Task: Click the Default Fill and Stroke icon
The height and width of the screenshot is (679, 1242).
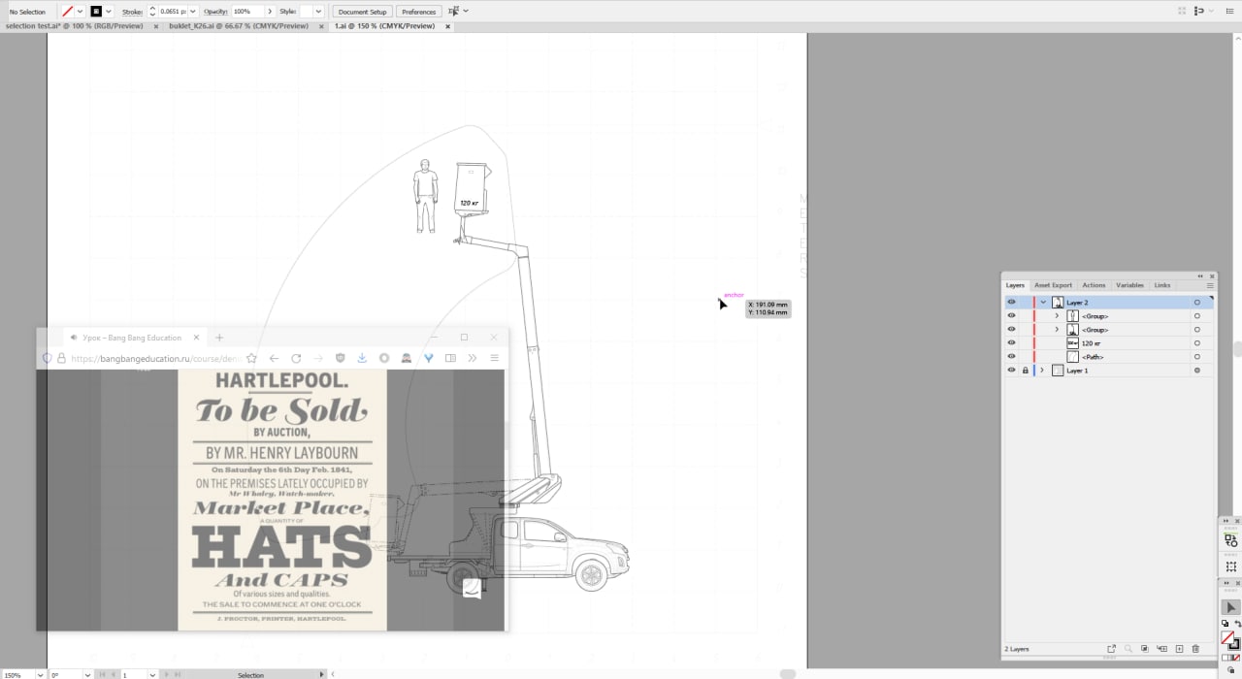Action: [x=1225, y=623]
